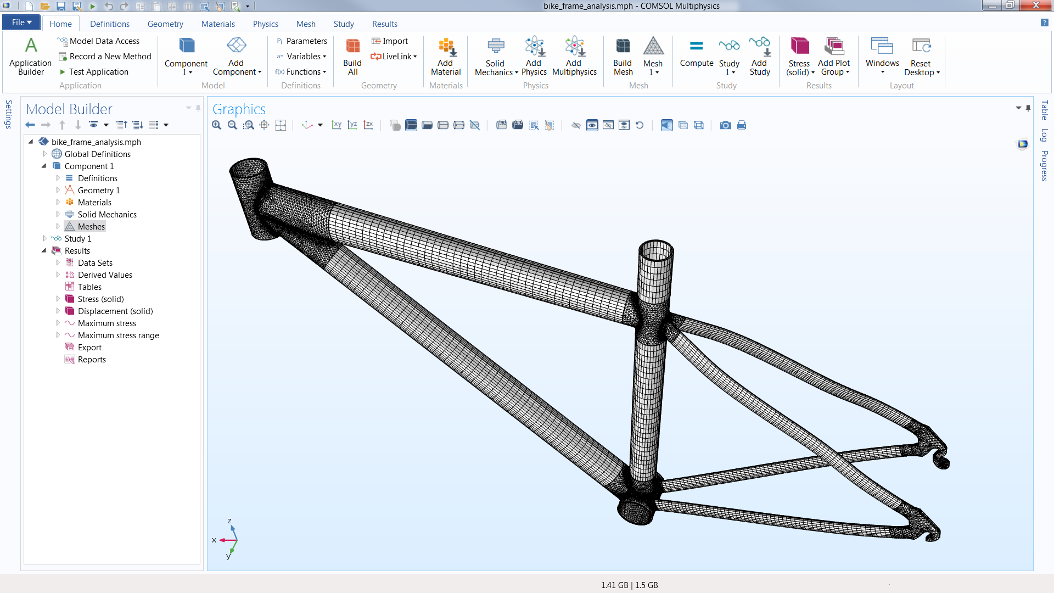The width and height of the screenshot is (1054, 593).
Task: Toggle the scene light in Graphics toolbar
Action: 666,125
